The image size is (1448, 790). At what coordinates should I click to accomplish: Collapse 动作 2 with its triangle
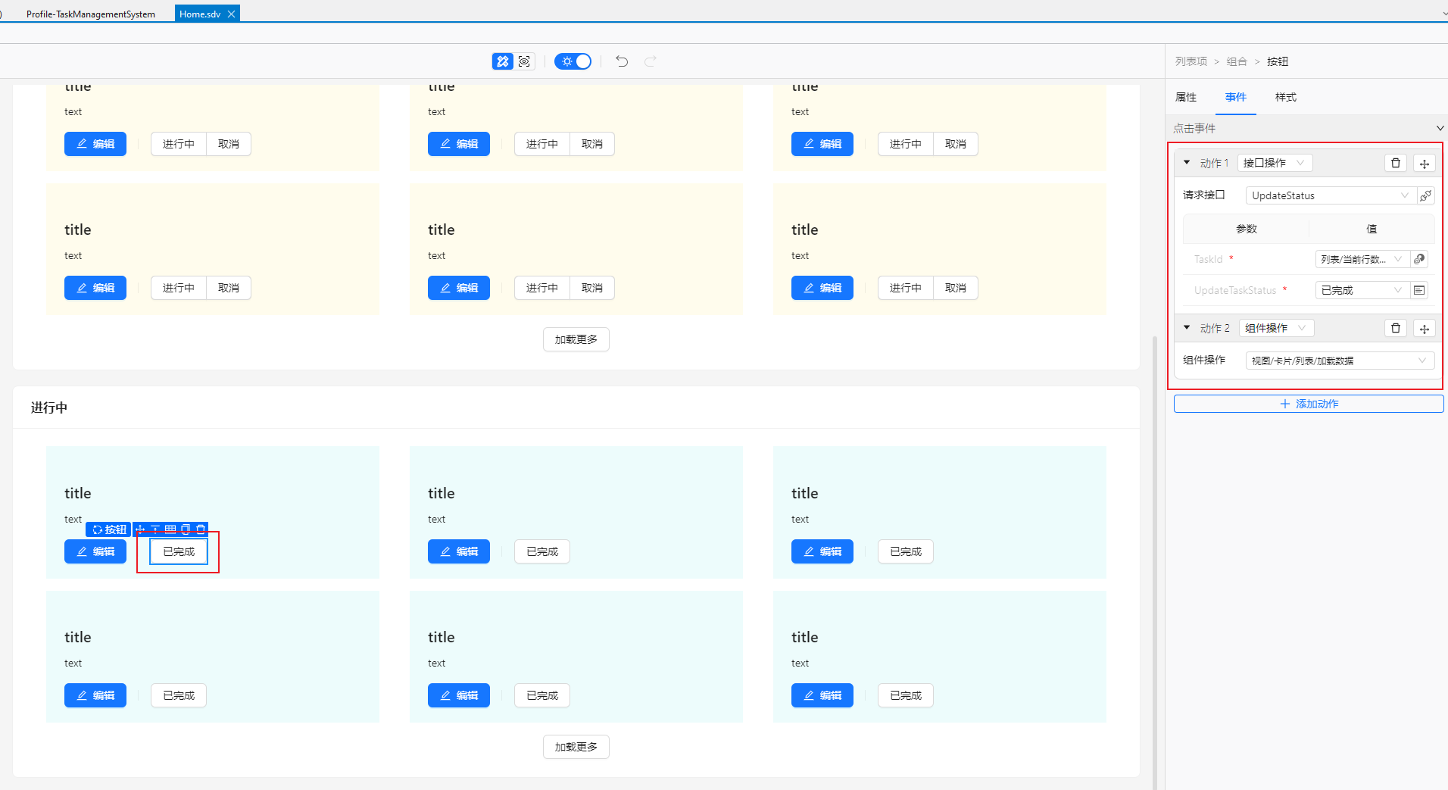[1187, 327]
